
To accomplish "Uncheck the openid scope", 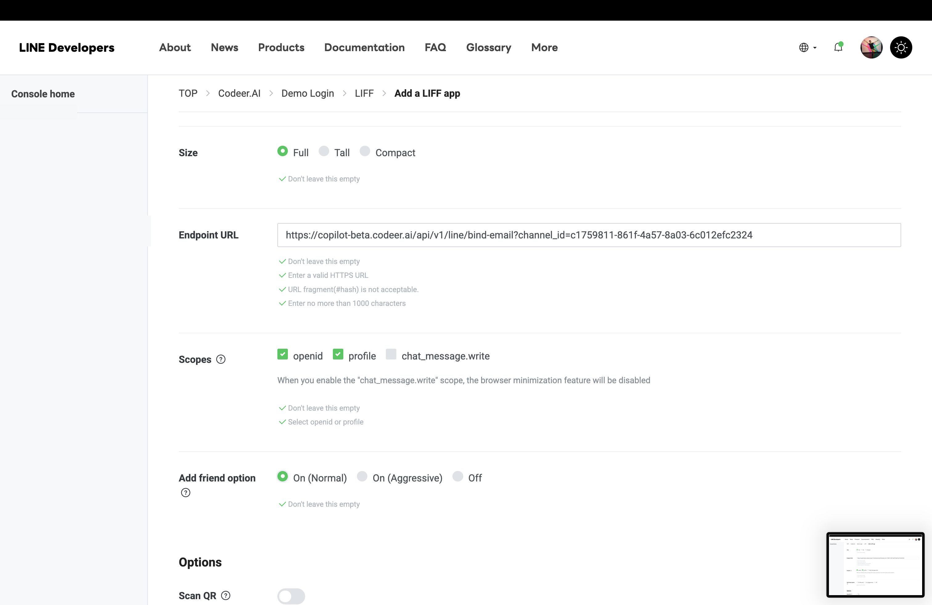I will [283, 354].
